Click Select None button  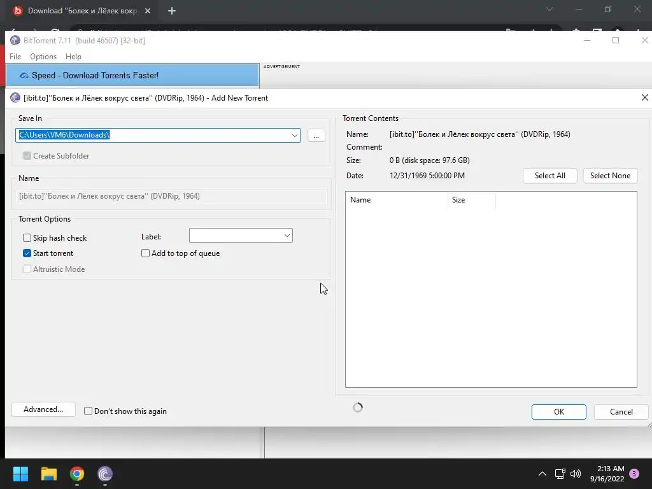pyautogui.click(x=610, y=176)
